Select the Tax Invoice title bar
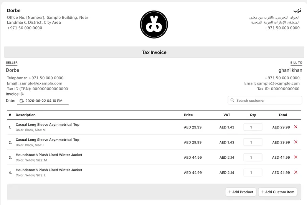Viewport: 307px width, 205px height. click(154, 52)
